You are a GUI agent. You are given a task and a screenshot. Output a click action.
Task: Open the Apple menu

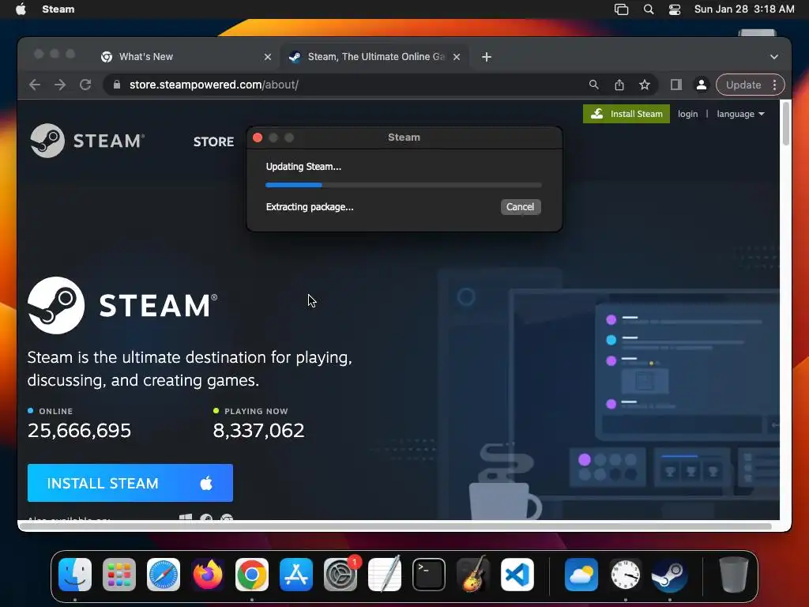pos(21,9)
